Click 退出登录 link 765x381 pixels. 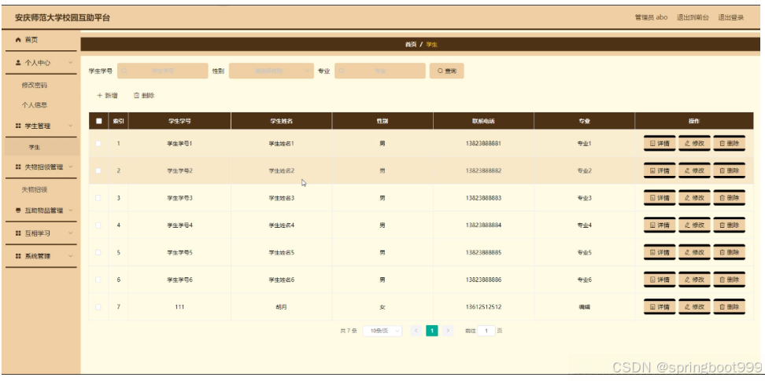tap(731, 17)
